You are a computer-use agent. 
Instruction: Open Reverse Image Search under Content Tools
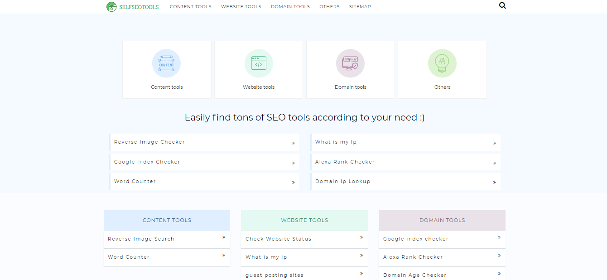click(x=141, y=239)
